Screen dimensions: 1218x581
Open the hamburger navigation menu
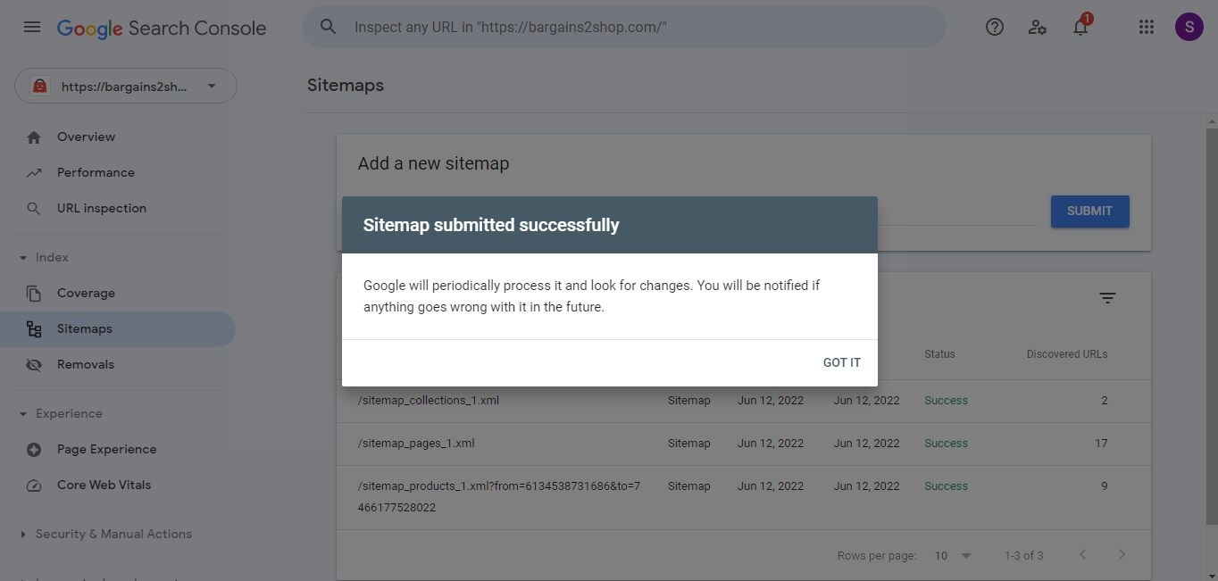coord(32,27)
